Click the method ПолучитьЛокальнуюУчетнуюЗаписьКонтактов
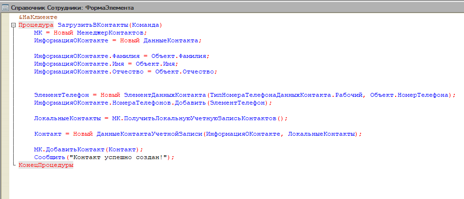 tap(200, 119)
